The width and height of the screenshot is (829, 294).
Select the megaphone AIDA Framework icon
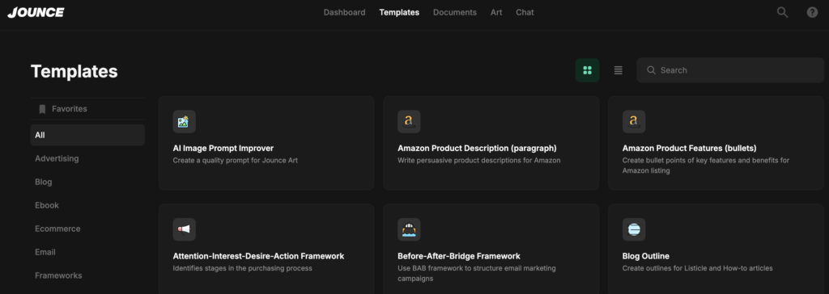(184, 229)
